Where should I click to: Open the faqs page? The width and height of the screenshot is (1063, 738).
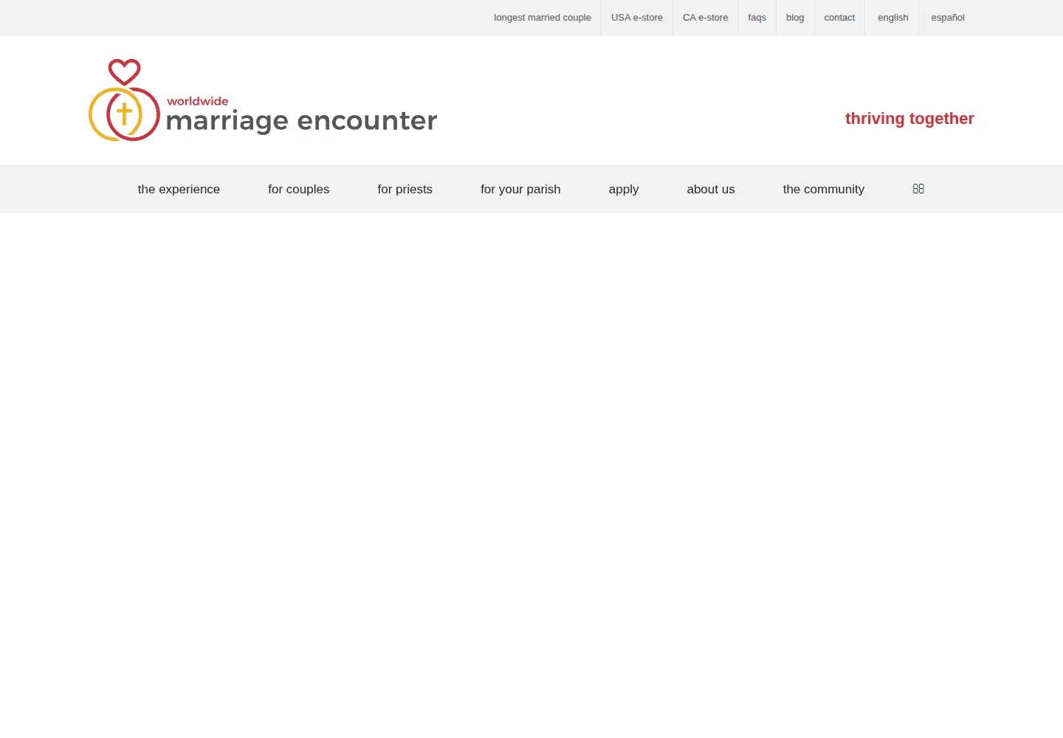pos(757,18)
